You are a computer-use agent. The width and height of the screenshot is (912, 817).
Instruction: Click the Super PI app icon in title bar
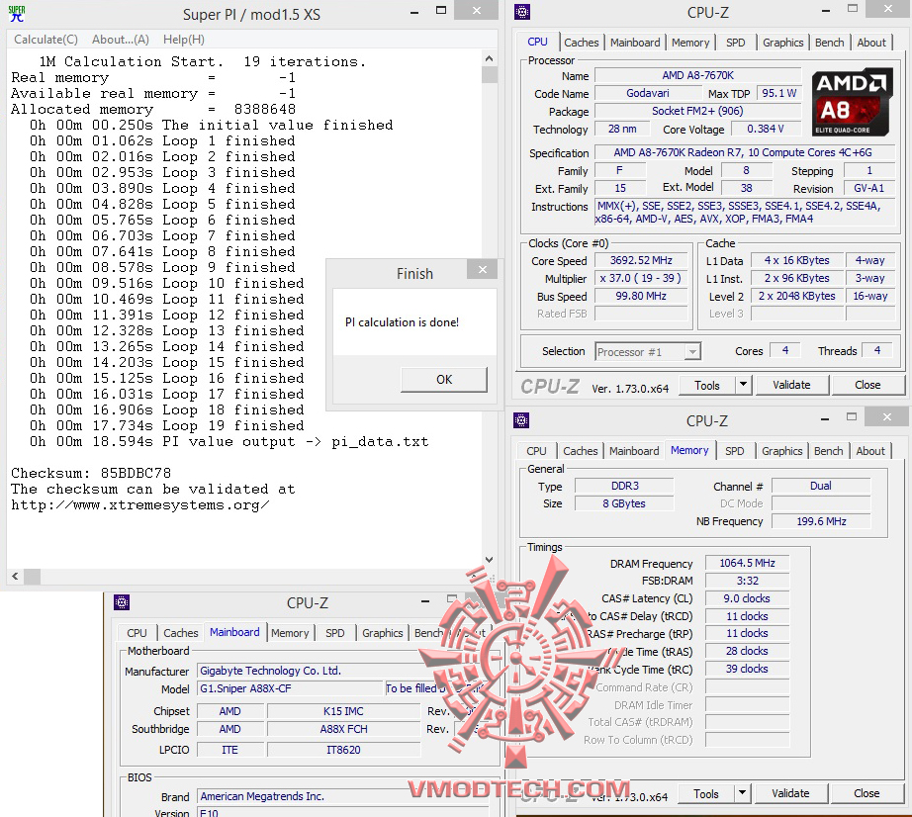pos(17,13)
